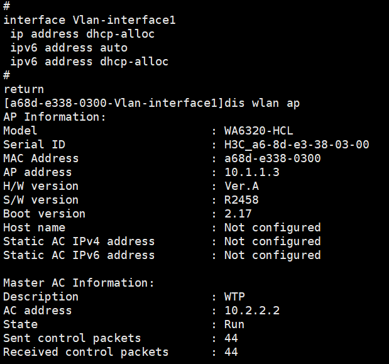Click the 'Static AC IPv6 address' label
Image resolution: width=389 pixels, height=364 pixels.
79,255
